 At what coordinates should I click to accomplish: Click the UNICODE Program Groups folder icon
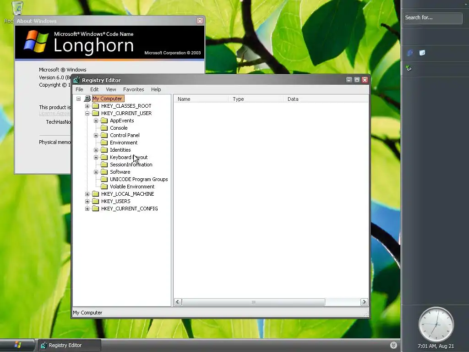tap(104, 179)
